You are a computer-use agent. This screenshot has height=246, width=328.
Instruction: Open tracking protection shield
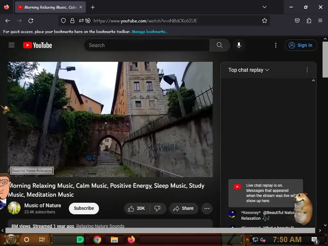(63, 20)
